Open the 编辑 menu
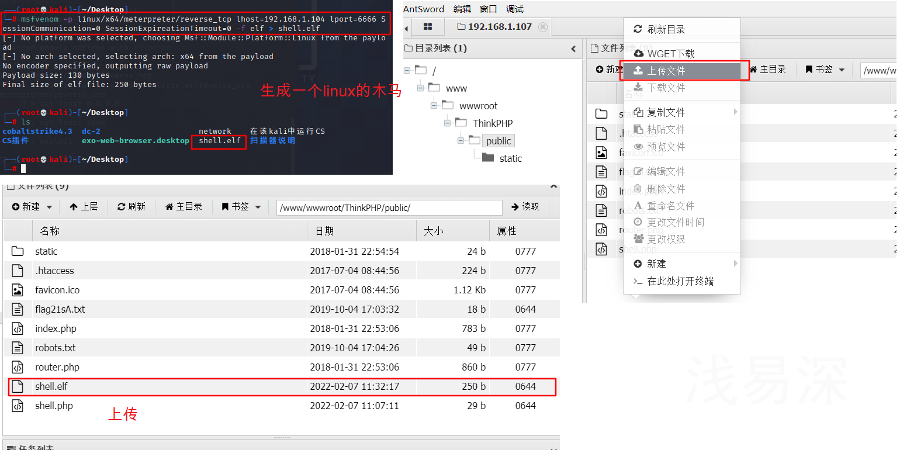 pyautogui.click(x=462, y=9)
